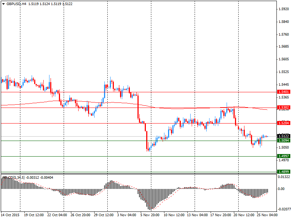The height and width of the screenshot is (218, 291).
Task: Click the 14 Oct 2015 date label
Action: (x=10, y=215)
